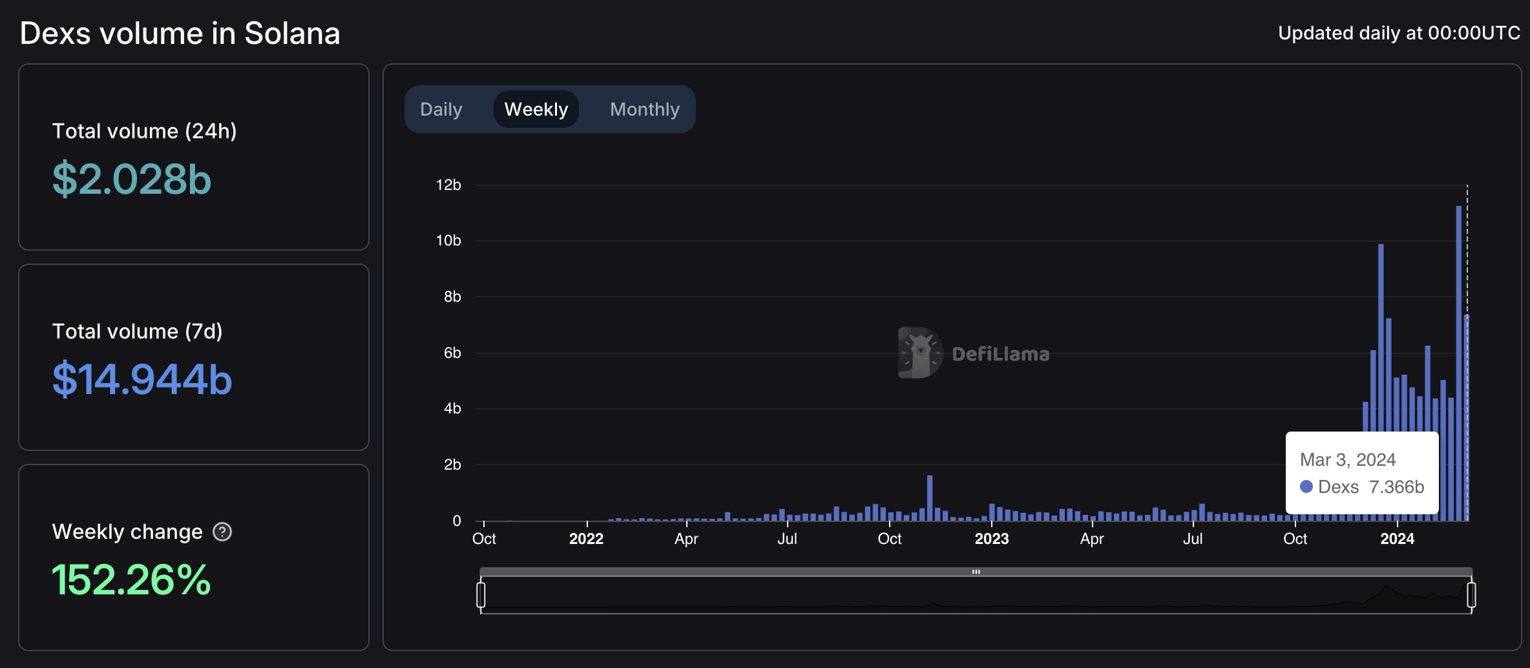The height and width of the screenshot is (668, 1530).
Task: Click the Mar 3, 2024 tooltip date
Action: (1348, 459)
